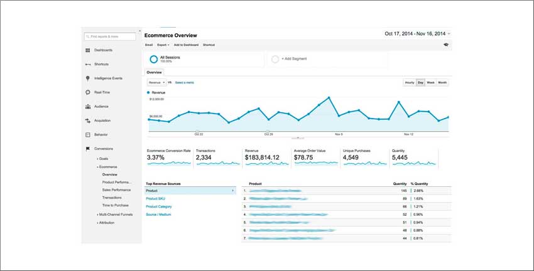Open the Behavior sidebar icon

(88, 135)
